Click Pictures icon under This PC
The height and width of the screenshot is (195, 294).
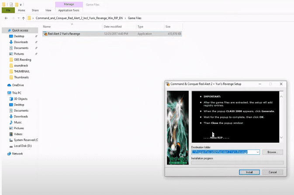pyautogui.click(x=11, y=128)
